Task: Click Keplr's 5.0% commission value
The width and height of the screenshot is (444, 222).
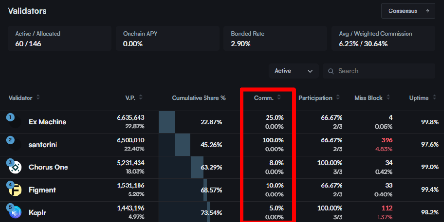Action: click(276, 208)
